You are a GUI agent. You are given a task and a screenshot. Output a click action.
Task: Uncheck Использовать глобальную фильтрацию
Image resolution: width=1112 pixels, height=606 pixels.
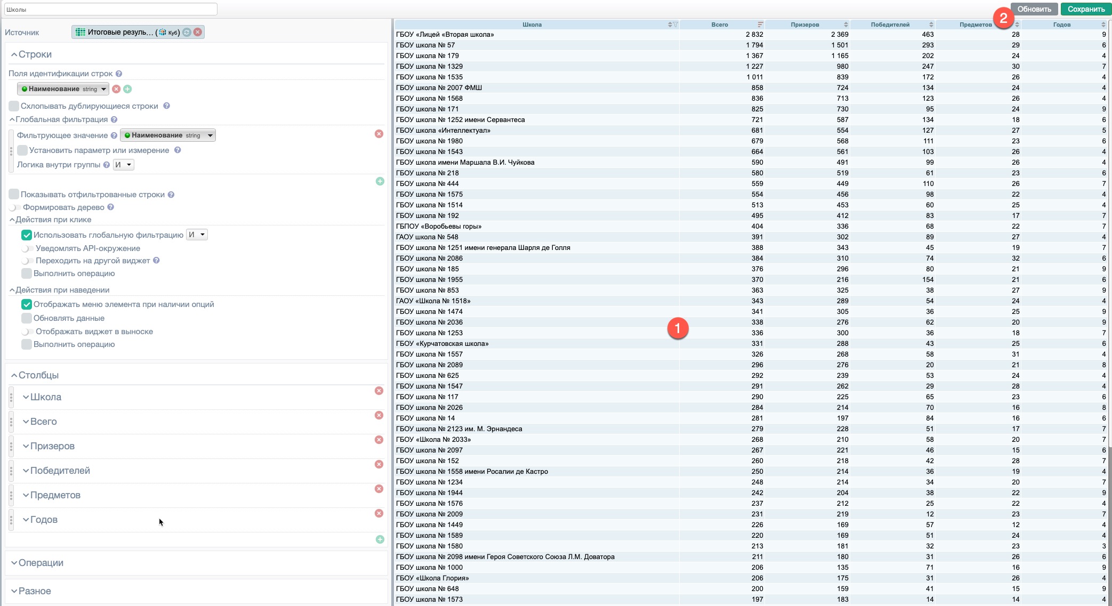27,235
